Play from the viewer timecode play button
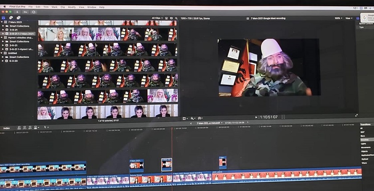This screenshot has width=374, height=191. 256,117
